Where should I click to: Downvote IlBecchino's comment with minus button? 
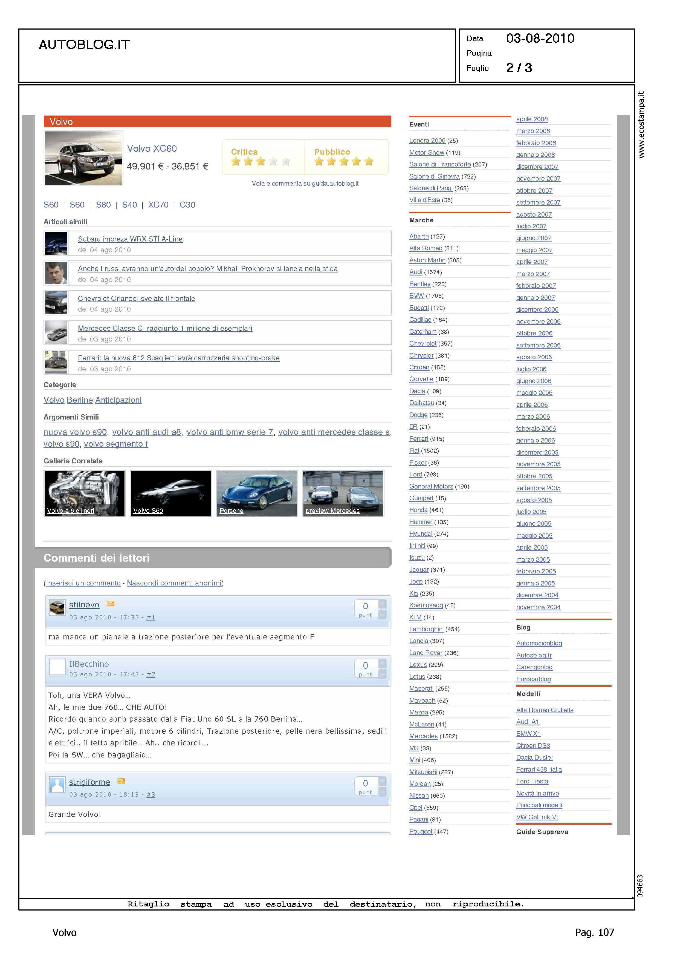[382, 674]
